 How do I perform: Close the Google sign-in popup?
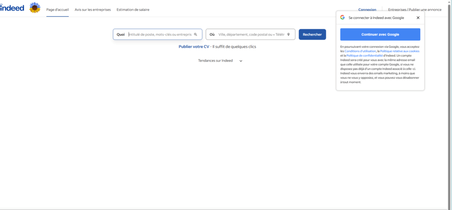[x=418, y=18]
